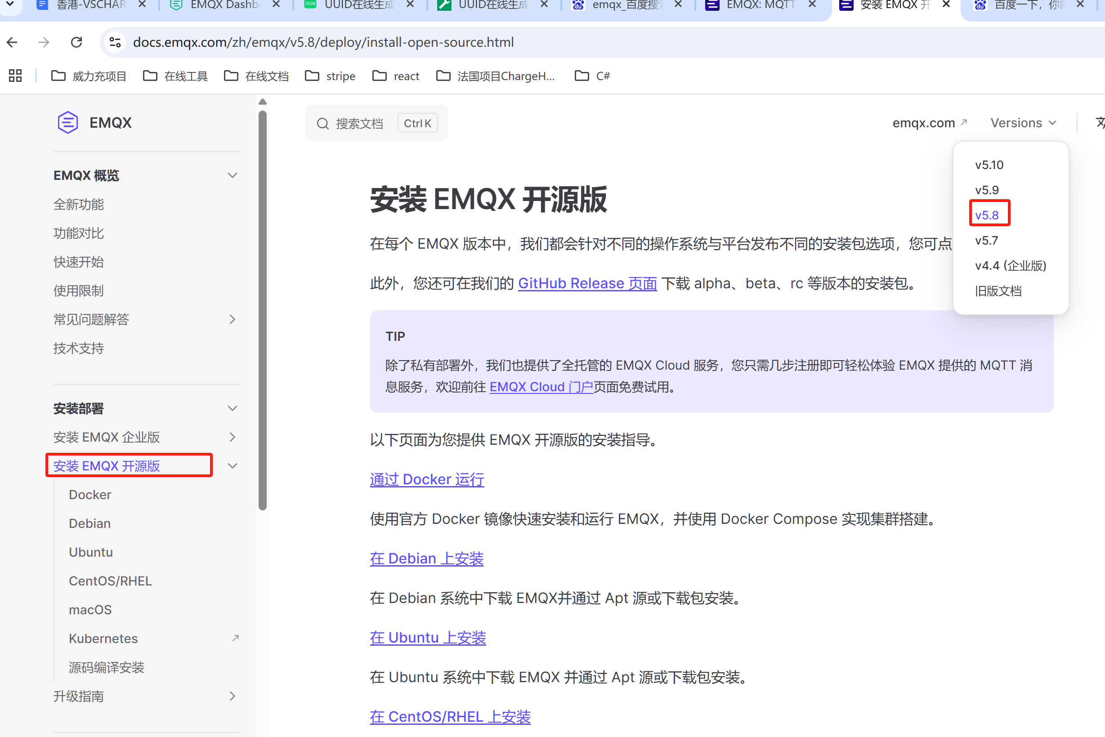Open the apps grid icon in the bookmarks bar

pyautogui.click(x=15, y=76)
